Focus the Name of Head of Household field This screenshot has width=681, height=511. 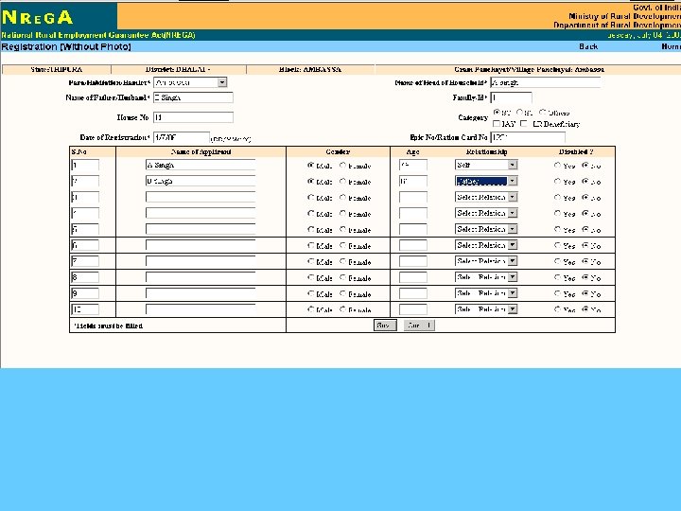click(545, 82)
